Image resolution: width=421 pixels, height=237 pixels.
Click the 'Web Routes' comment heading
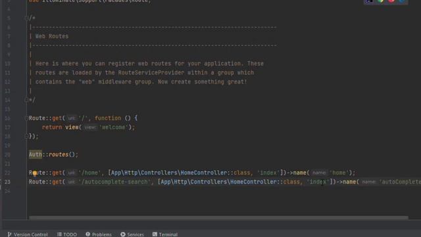(52, 36)
